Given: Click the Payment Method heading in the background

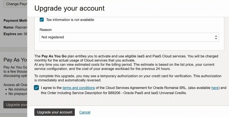Looking at the screenshot, I should (x=15, y=21).
